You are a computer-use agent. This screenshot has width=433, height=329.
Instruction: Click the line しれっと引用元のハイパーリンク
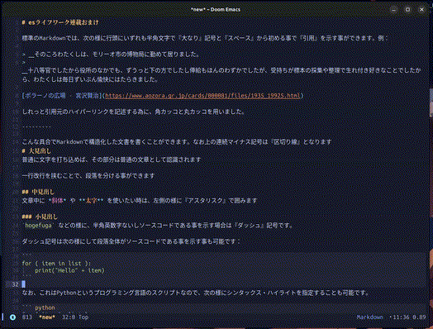[x=134, y=112]
